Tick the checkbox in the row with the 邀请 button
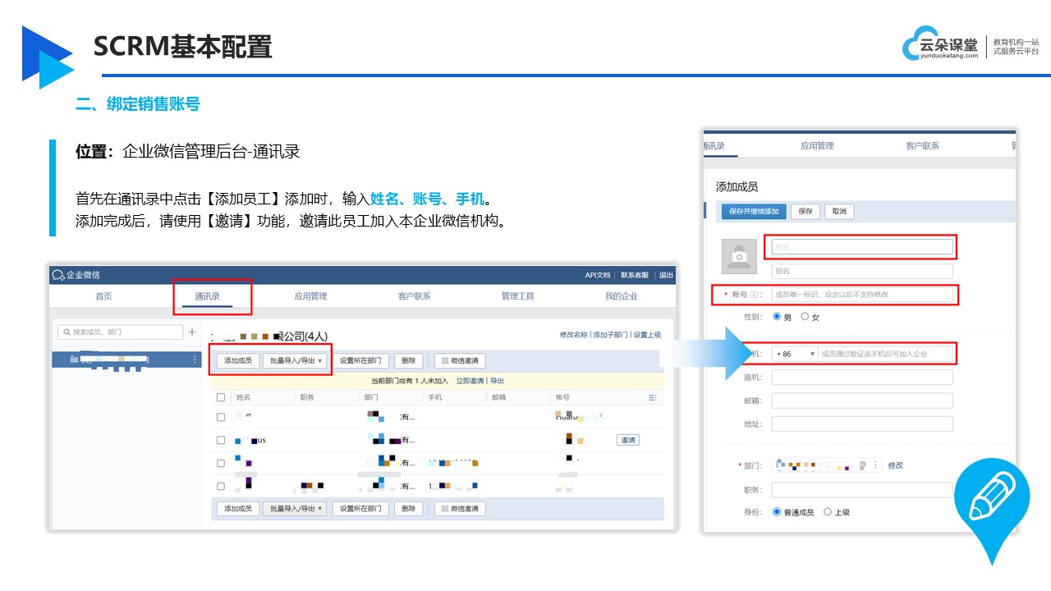1051x591 pixels. click(x=221, y=440)
